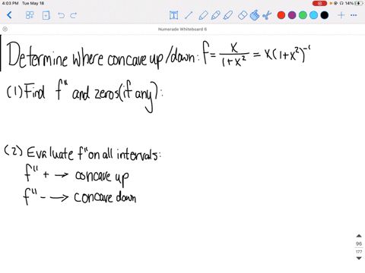The height and width of the screenshot is (273, 365).
Task: Redo the last undone stroke
Action: (x=74, y=15)
